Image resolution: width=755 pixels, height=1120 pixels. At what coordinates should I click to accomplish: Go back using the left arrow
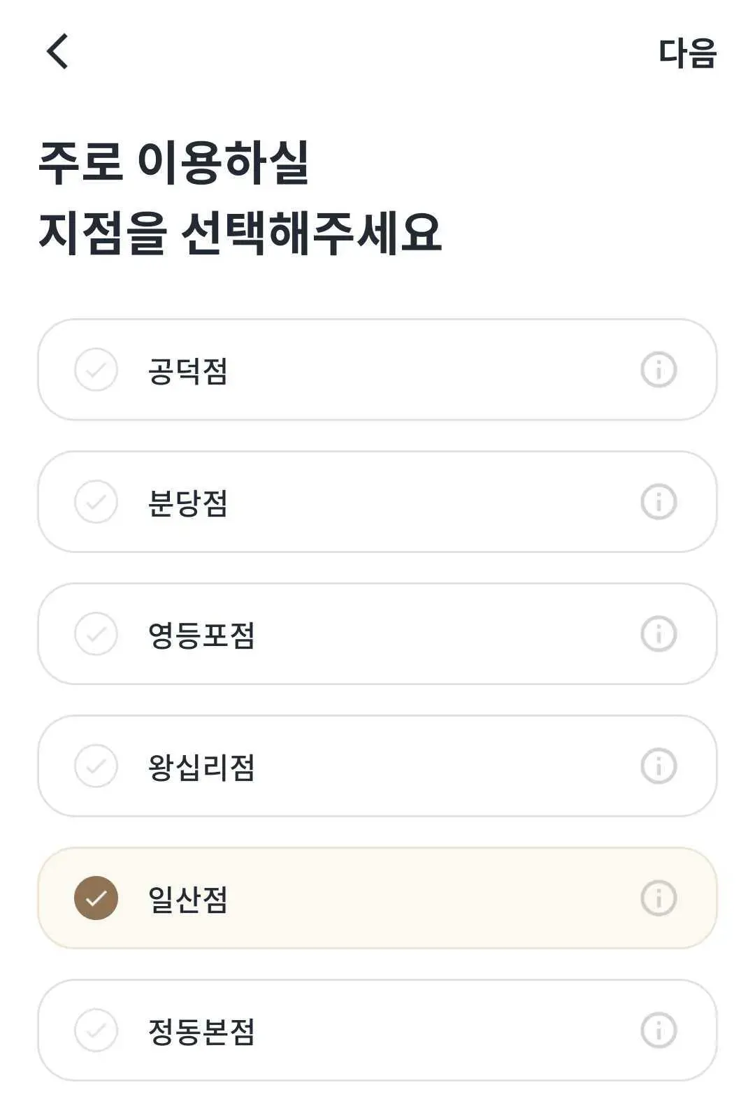(x=58, y=52)
